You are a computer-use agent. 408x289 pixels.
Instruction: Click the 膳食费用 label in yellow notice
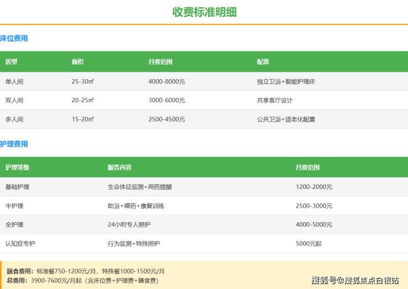click(x=20, y=271)
